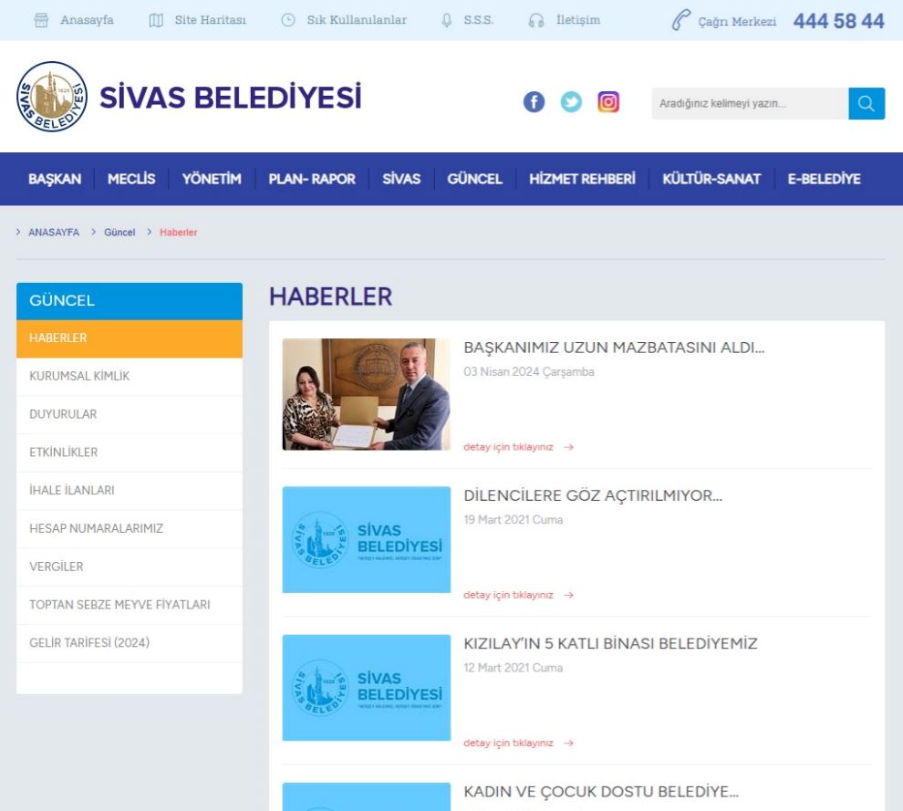Click the Anasayfa home icon in top bar
Screen dimensions: 903x811
[x=41, y=20]
